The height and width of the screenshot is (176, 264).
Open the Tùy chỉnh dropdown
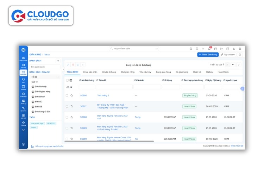(x=228, y=55)
